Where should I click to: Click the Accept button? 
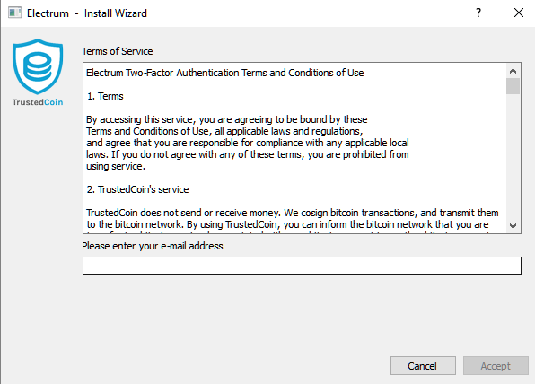[496, 366]
